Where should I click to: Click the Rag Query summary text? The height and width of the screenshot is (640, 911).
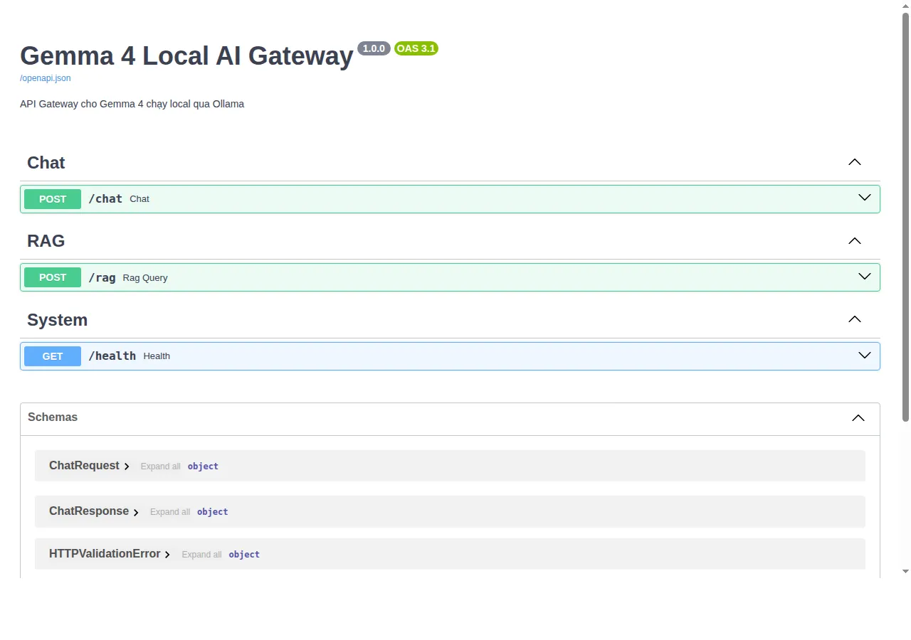click(x=145, y=278)
